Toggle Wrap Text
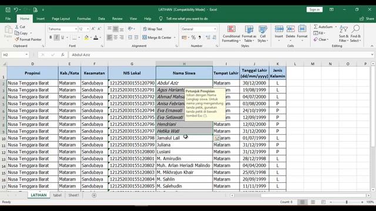376x211 pixels. tap(153, 29)
